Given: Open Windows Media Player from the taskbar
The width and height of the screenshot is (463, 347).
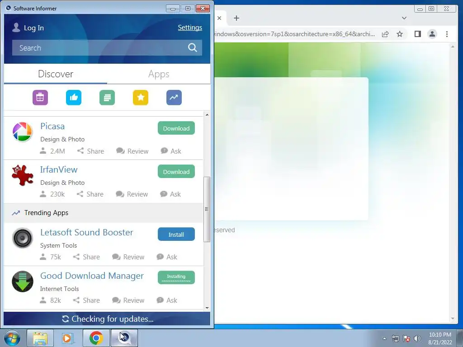Looking at the screenshot, I should 68,338.
